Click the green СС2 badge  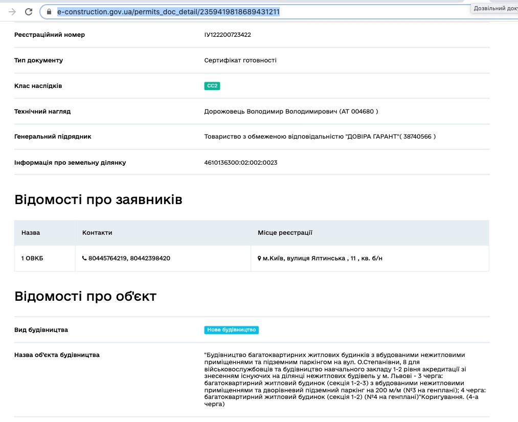pyautogui.click(x=212, y=86)
